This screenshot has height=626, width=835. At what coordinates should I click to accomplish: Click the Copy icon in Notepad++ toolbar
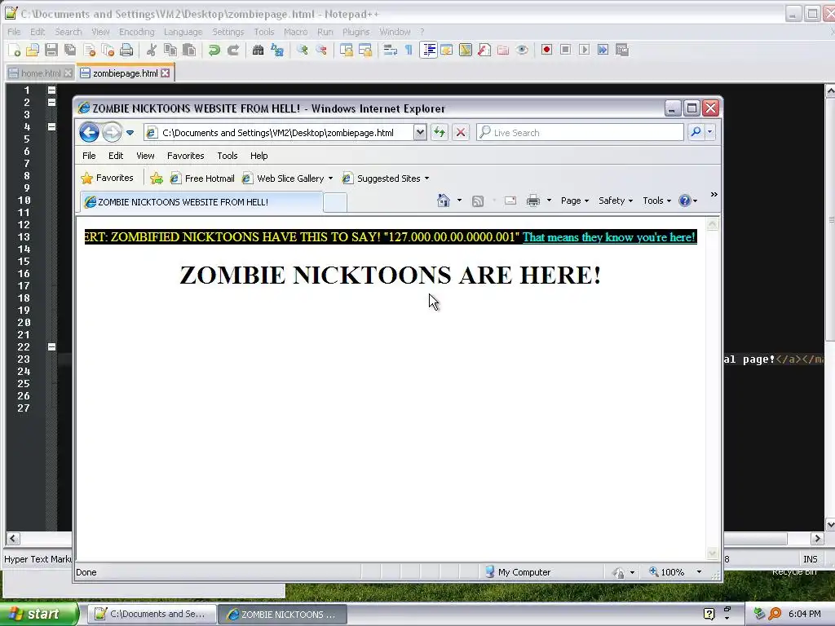(x=170, y=50)
